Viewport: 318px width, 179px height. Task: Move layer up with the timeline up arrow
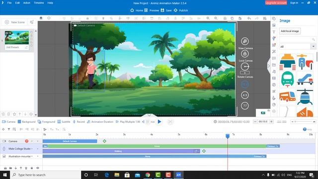[x=21, y=168]
